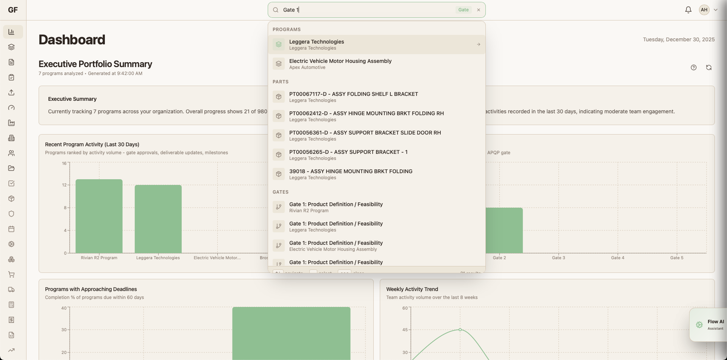
Task: Remove the Gate filter tag from search
Action: point(463,9)
